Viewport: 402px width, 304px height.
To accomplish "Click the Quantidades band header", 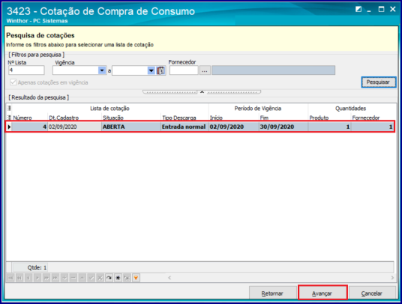I will pyautogui.click(x=351, y=109).
